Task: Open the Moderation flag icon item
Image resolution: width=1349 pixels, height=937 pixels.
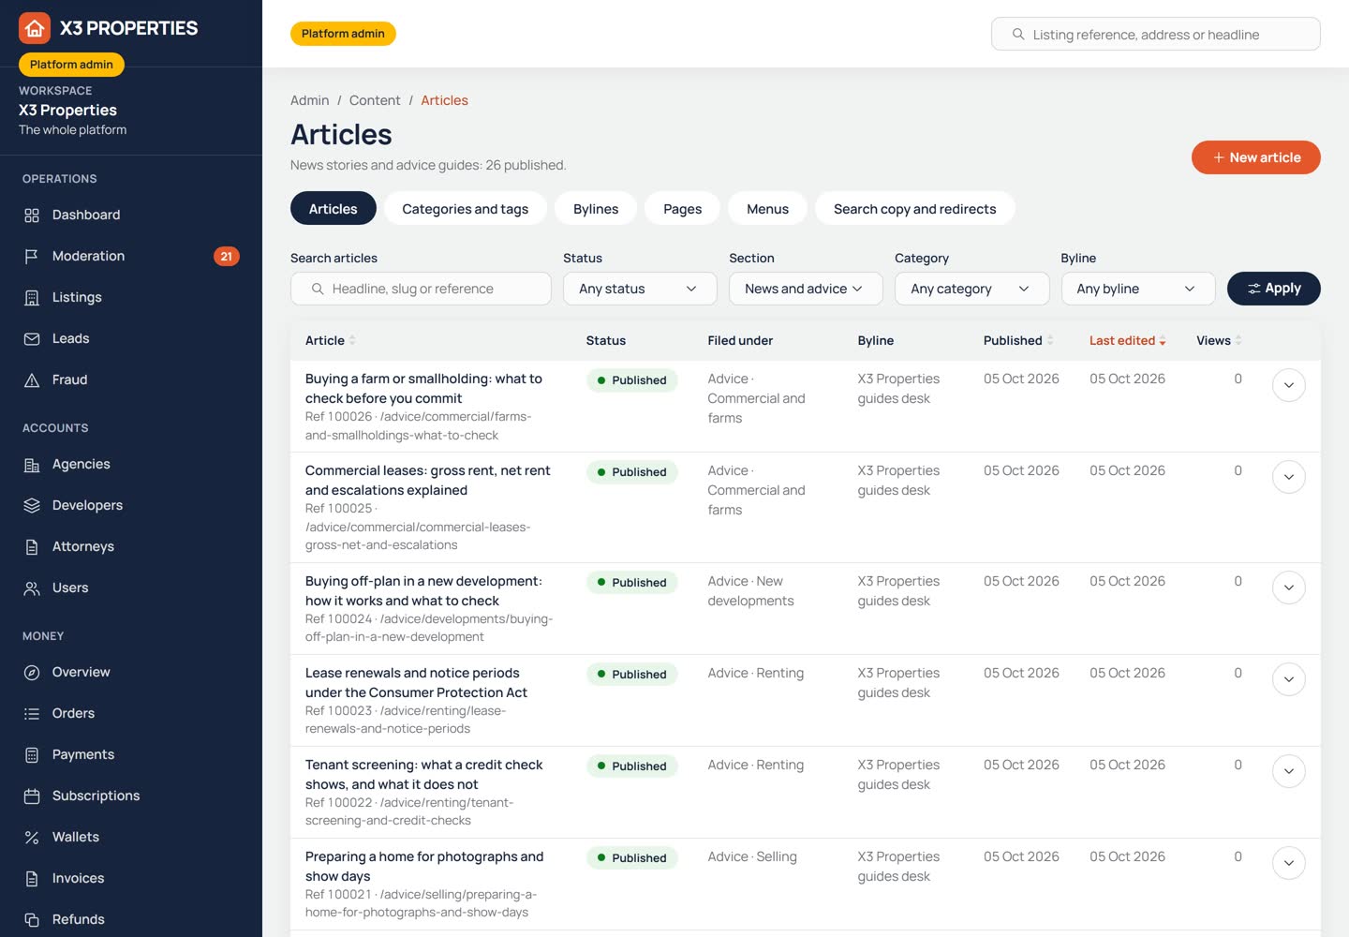Action: point(32,257)
